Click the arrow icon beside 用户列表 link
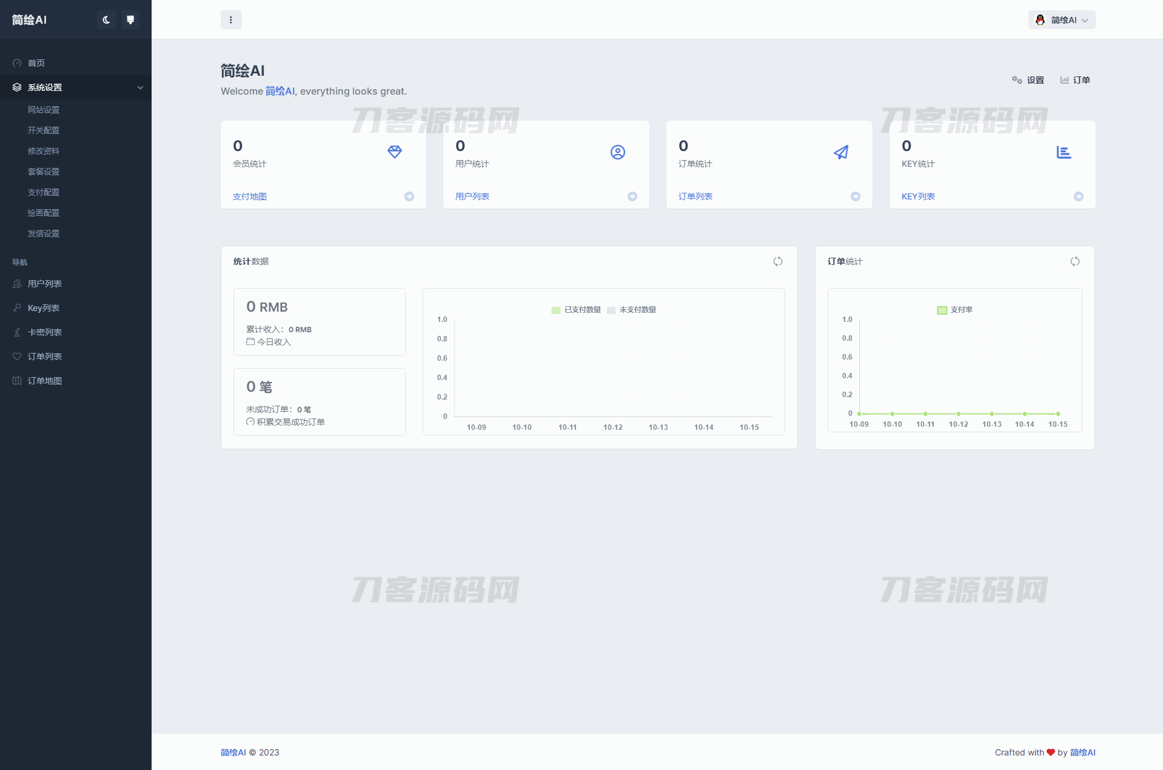1163x770 pixels. [x=632, y=196]
